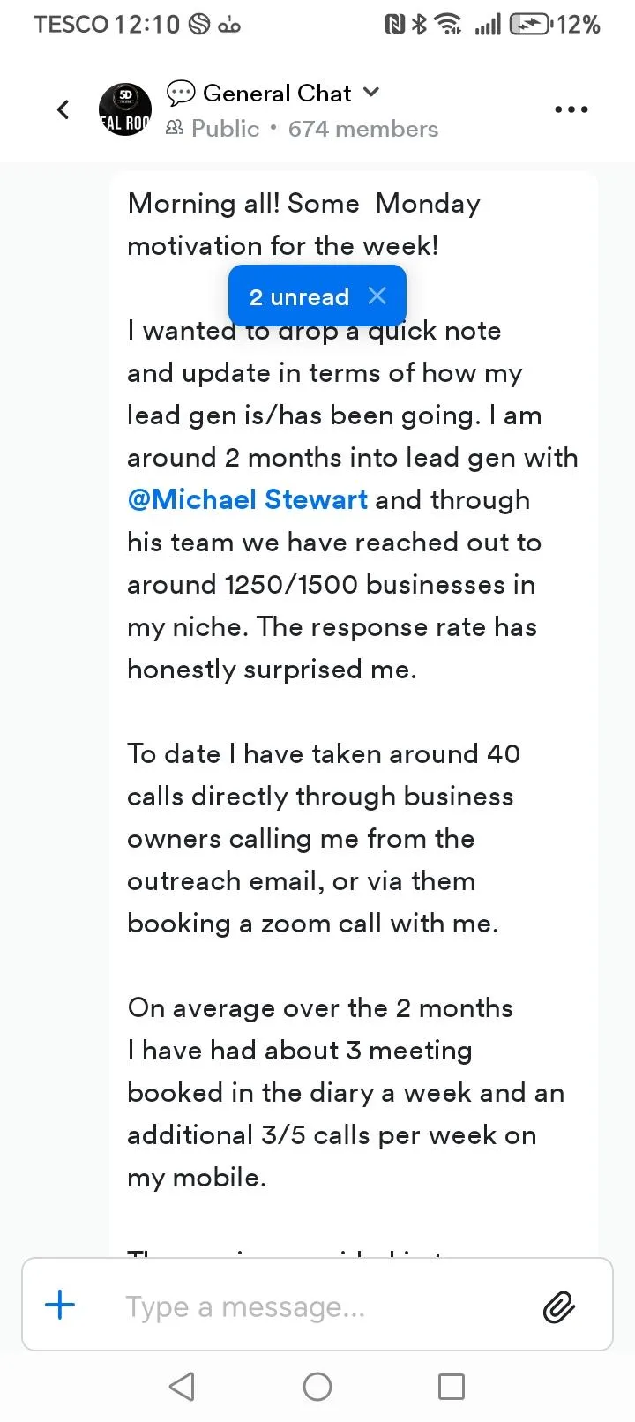Viewport: 635px width, 1422px height.
Task: Open the @Michael Stewart mention link
Action: [247, 499]
